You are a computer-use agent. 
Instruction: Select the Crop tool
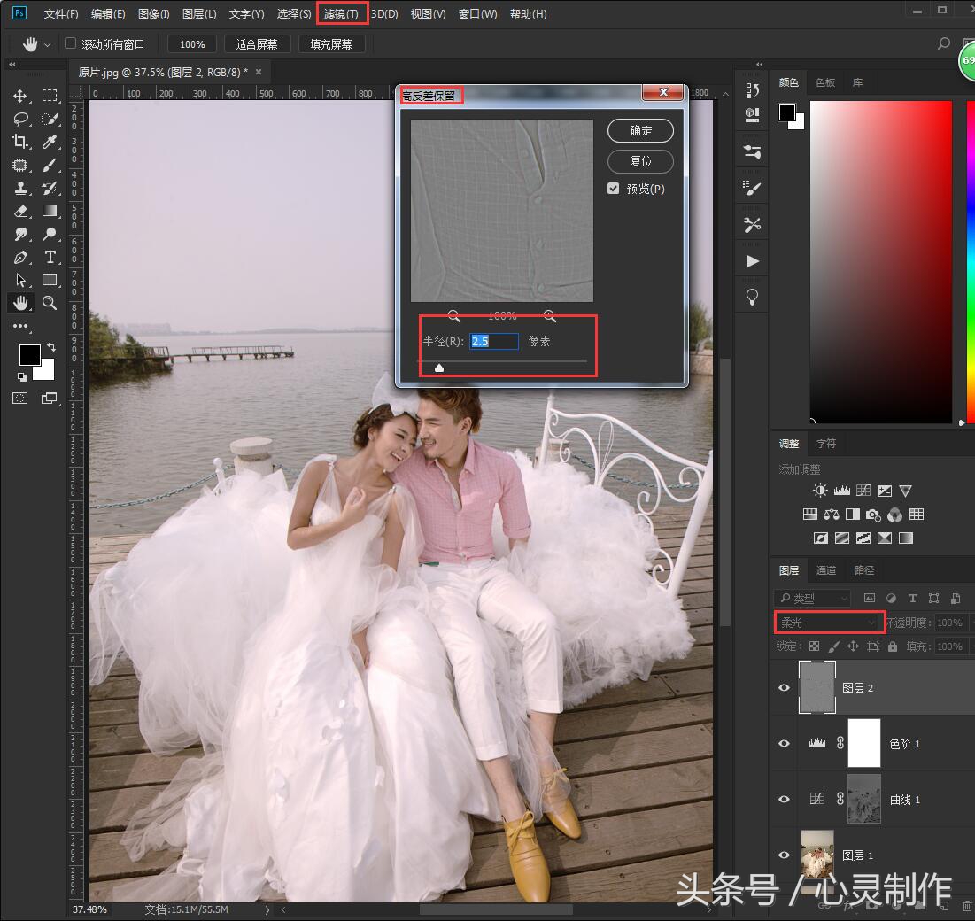(20, 142)
